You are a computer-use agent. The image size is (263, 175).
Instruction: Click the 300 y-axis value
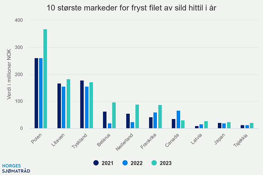click(19, 47)
